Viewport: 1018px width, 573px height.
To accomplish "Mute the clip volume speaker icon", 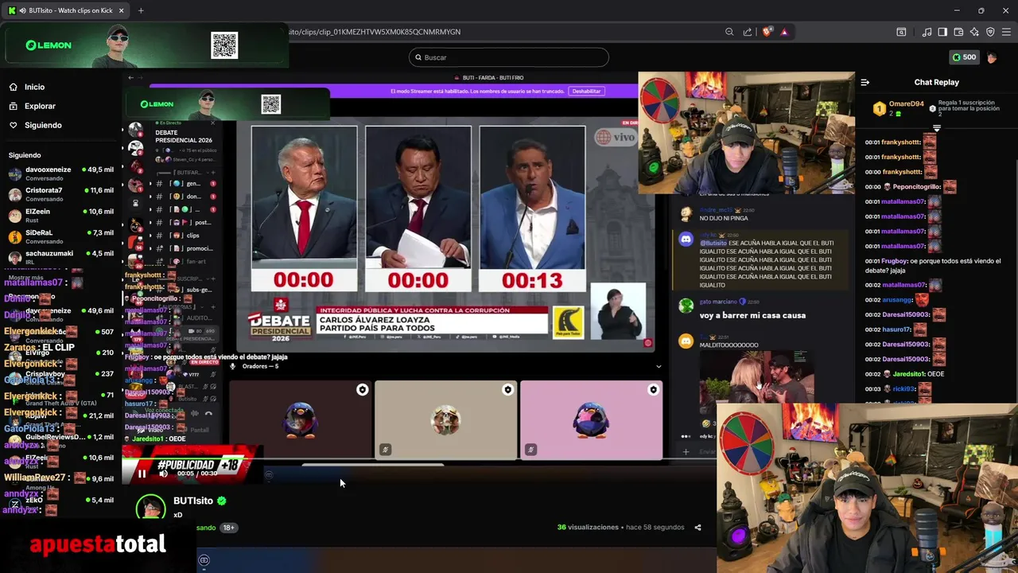I will click(x=163, y=474).
